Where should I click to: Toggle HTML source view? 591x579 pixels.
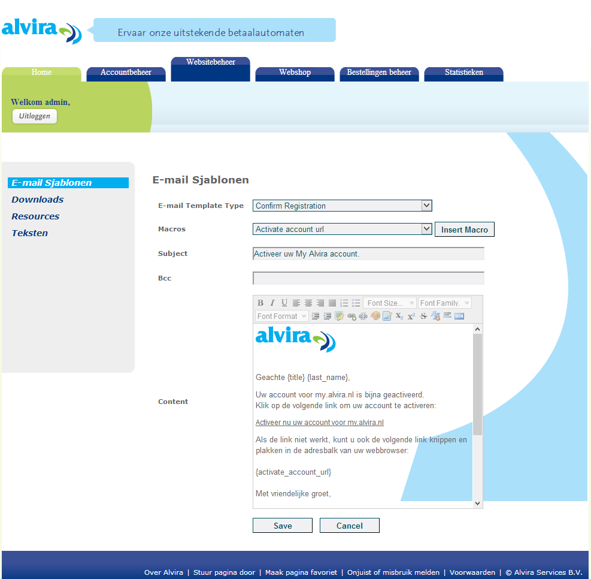tap(459, 316)
